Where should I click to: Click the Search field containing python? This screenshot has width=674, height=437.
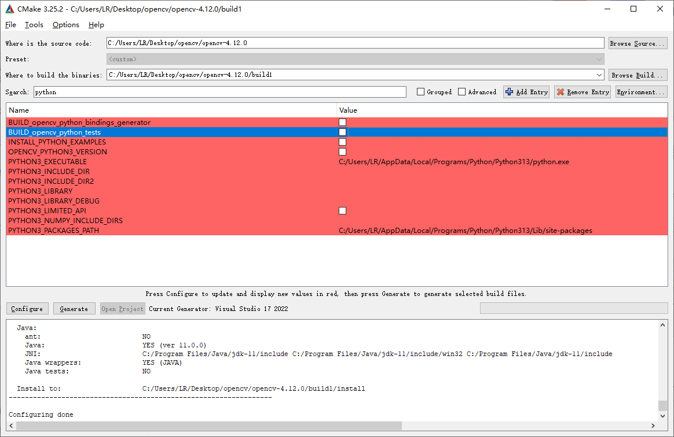click(x=219, y=92)
